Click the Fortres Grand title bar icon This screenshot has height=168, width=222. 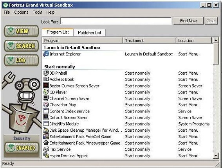(x=5, y=5)
